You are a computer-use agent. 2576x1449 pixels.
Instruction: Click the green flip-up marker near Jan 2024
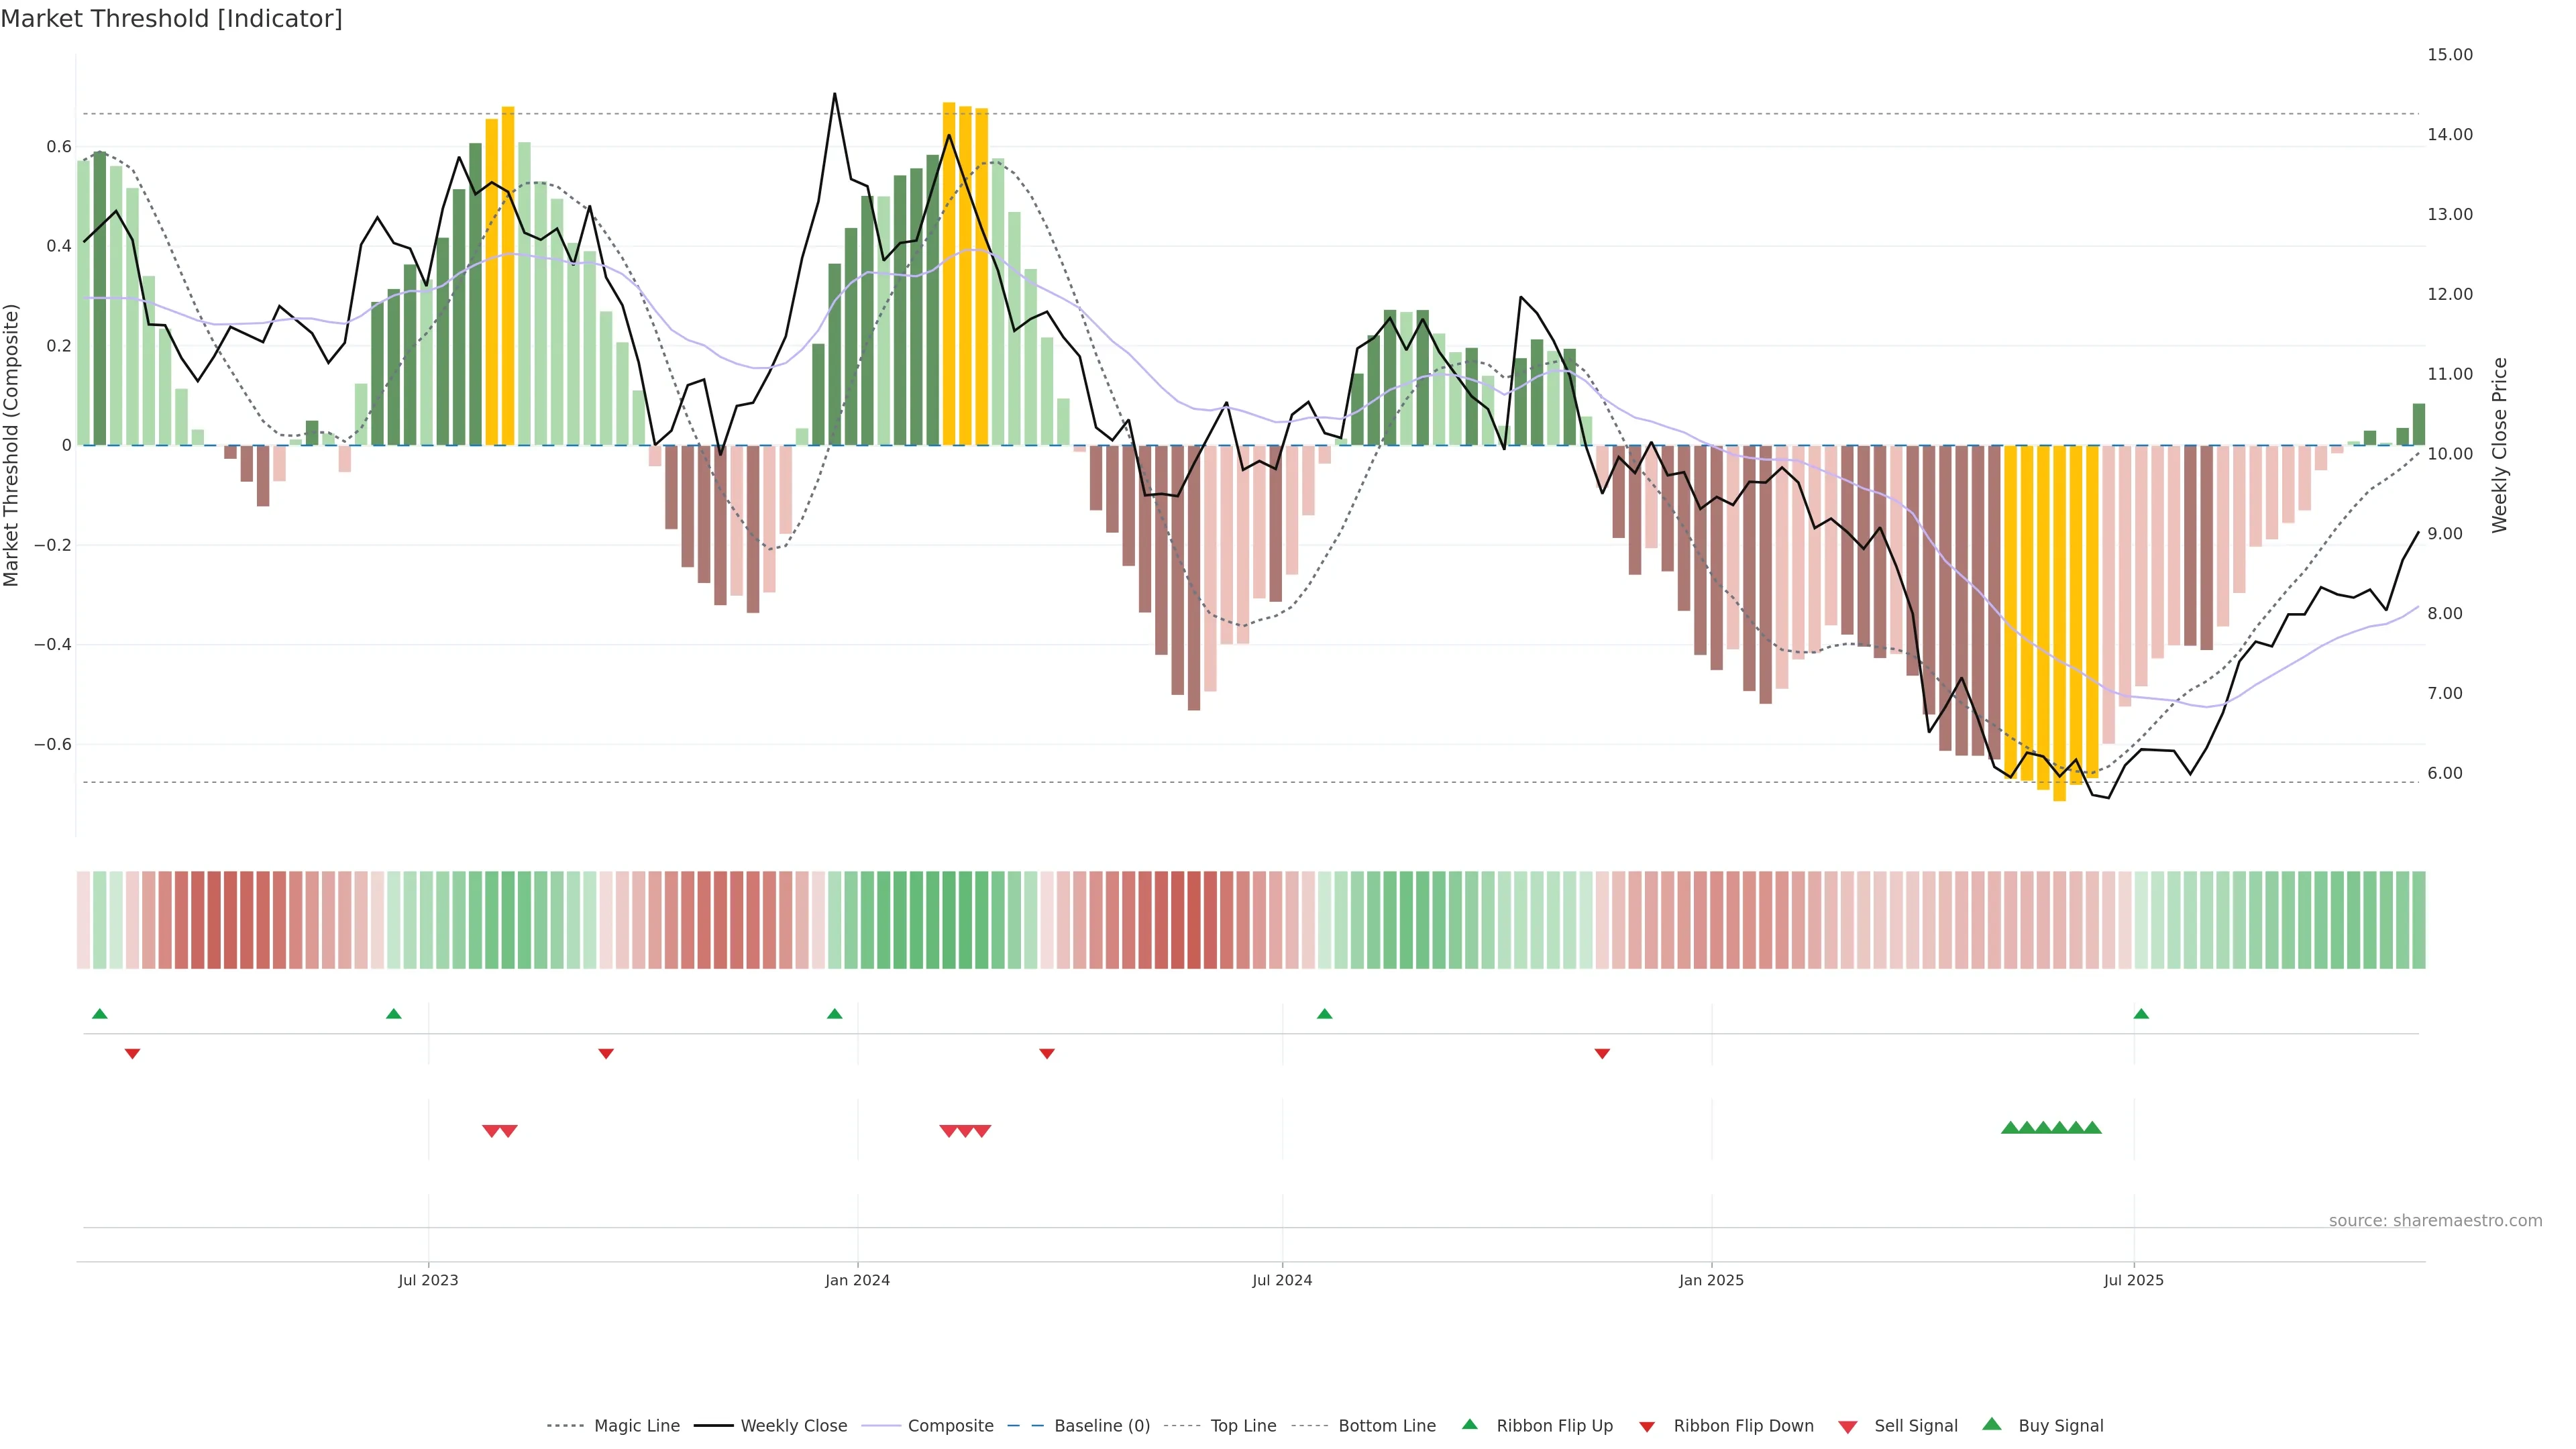click(835, 1014)
